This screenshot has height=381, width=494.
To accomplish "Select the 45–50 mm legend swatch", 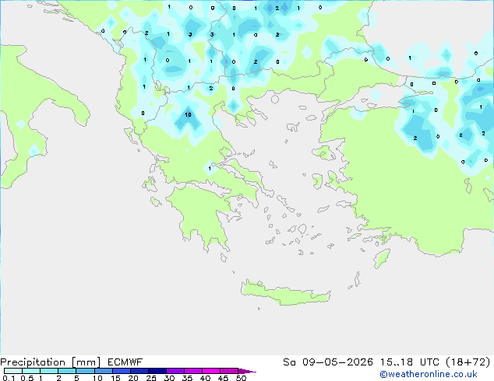I will [229, 371].
